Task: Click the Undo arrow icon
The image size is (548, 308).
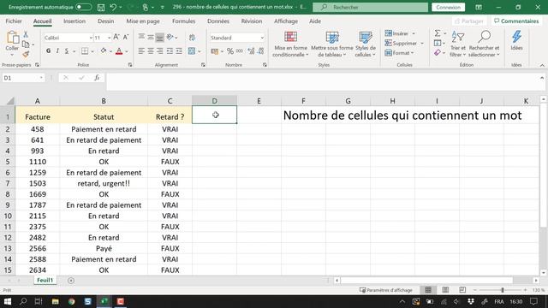Action: click(113, 7)
